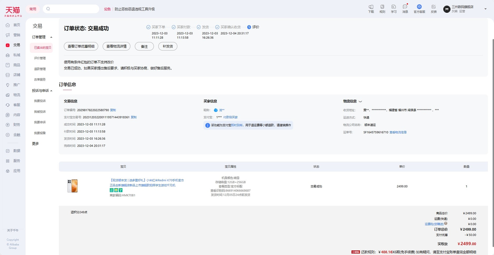Screen dimensions: 494x255
Task: Open 我被投诉 menu item
Action: [40, 111]
